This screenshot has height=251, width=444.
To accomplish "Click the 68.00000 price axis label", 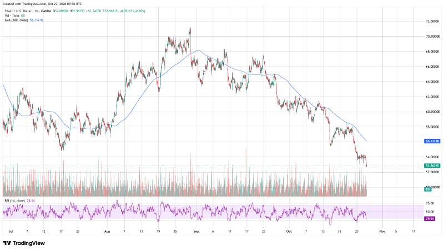I will pyautogui.click(x=433, y=52).
